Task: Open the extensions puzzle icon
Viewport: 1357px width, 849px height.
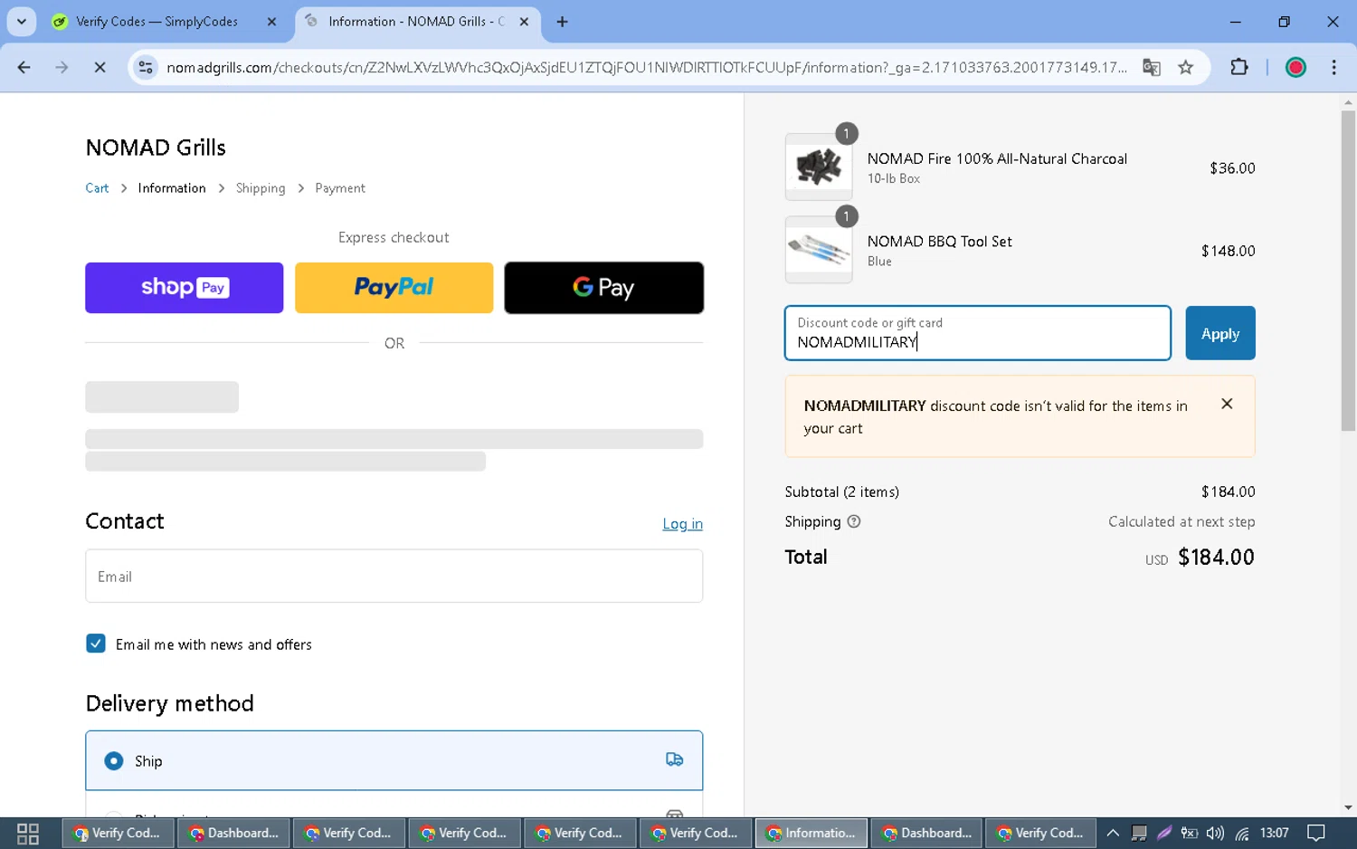Action: pos(1239,67)
